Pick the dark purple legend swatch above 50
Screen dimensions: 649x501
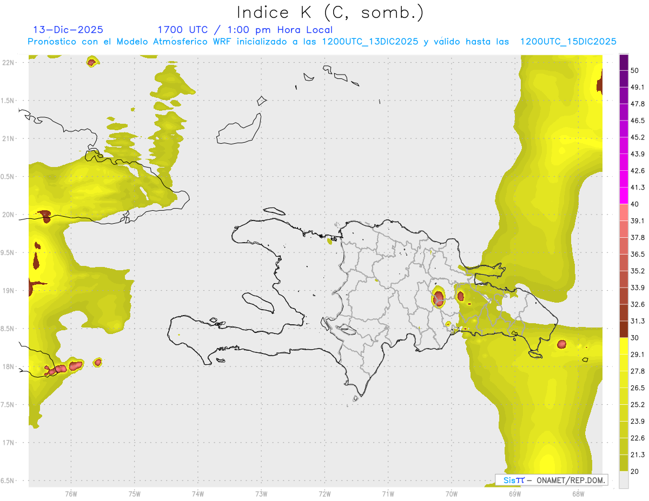(x=624, y=63)
